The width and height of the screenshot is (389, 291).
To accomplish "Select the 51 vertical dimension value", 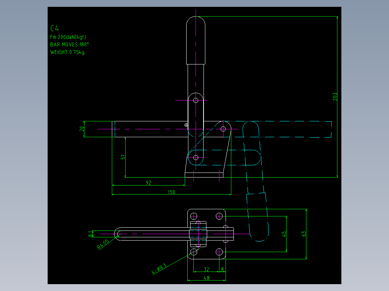I will (123, 157).
